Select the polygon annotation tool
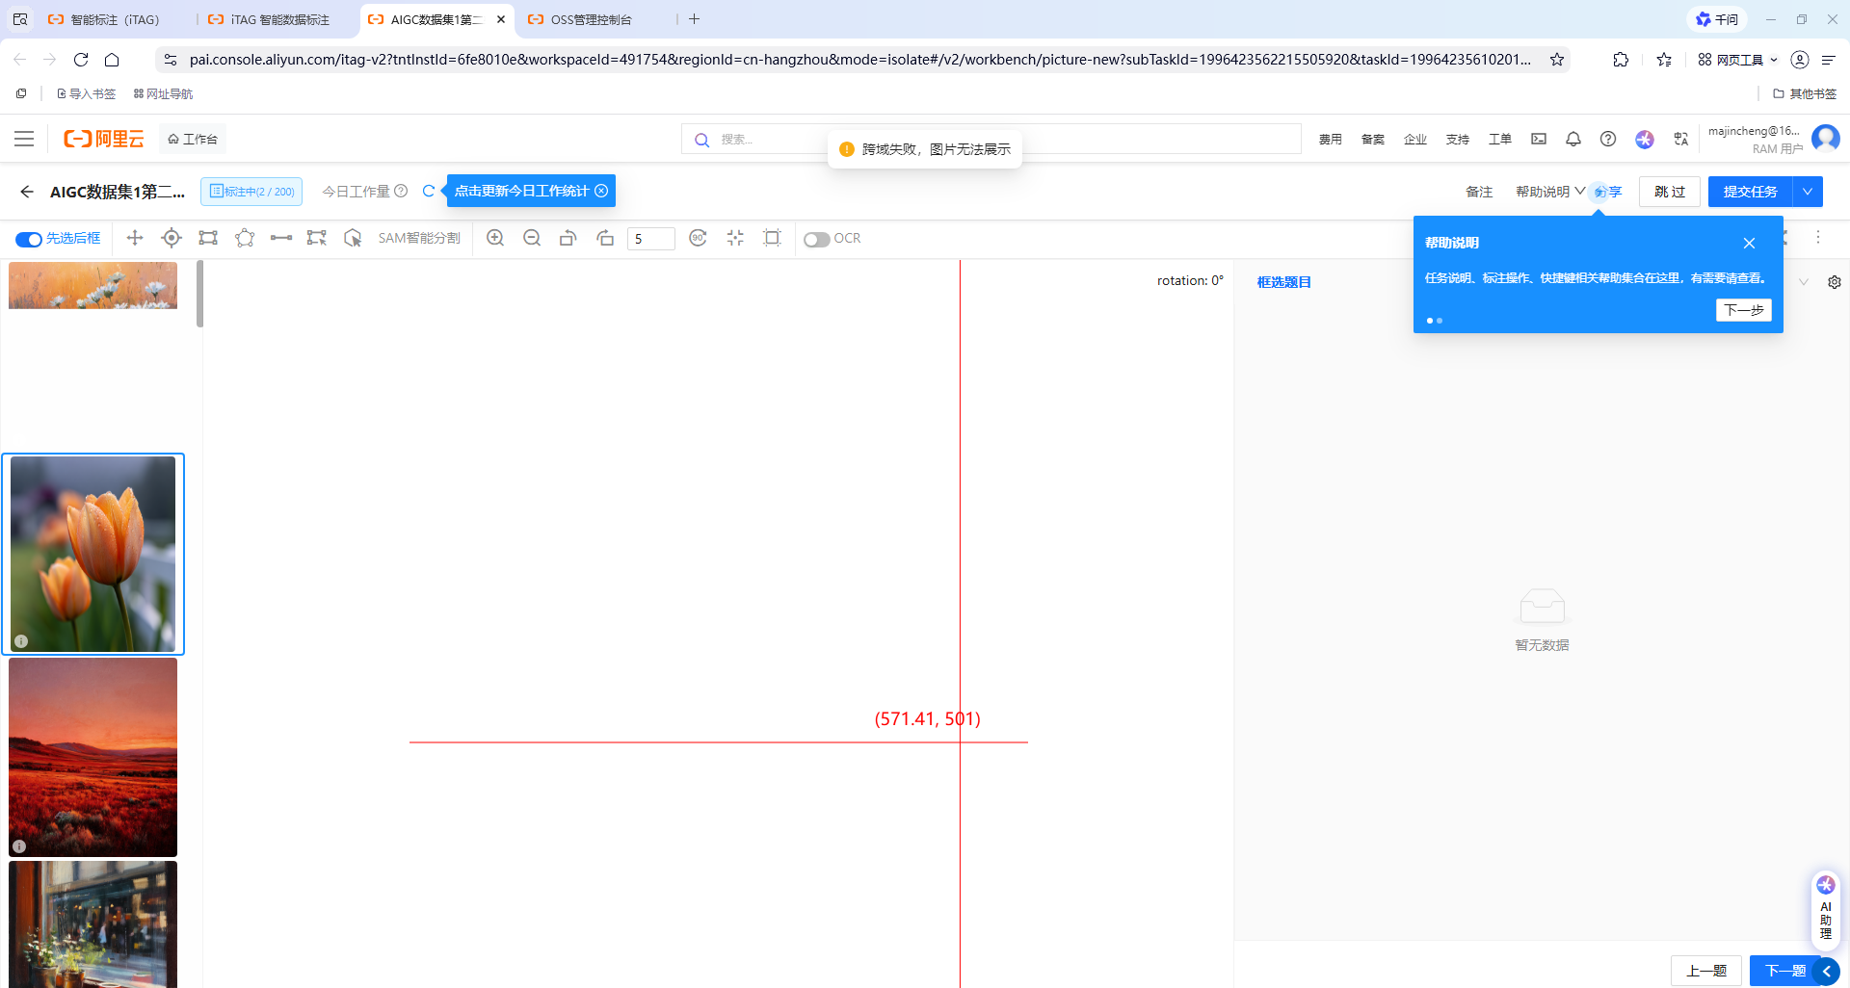 pyautogui.click(x=245, y=238)
